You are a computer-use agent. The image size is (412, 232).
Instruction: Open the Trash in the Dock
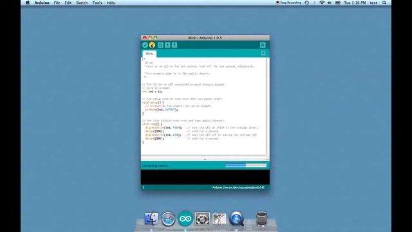[x=262, y=218]
